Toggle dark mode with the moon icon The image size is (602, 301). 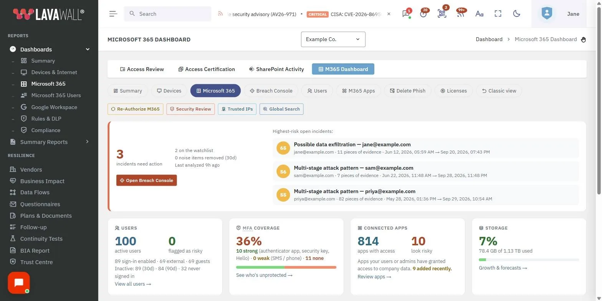(517, 14)
